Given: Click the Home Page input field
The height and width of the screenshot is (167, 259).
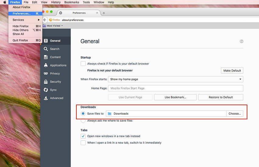Looking at the screenshot, I should tap(176, 88).
